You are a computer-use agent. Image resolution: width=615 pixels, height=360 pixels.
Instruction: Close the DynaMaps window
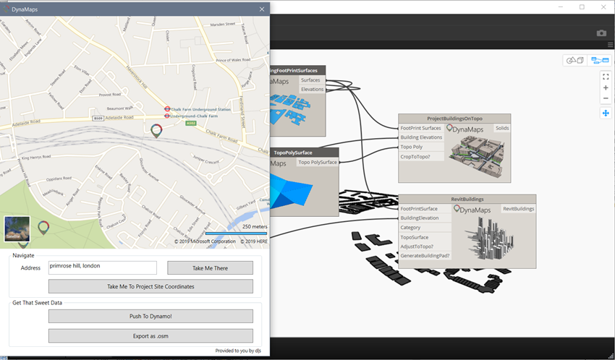pyautogui.click(x=262, y=9)
